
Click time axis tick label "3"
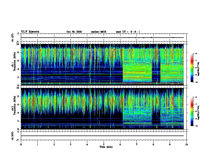tap(71, 145)
